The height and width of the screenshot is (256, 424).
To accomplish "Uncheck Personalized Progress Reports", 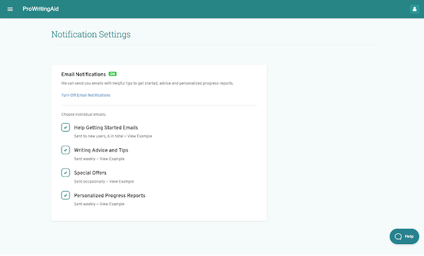I will [66, 195].
